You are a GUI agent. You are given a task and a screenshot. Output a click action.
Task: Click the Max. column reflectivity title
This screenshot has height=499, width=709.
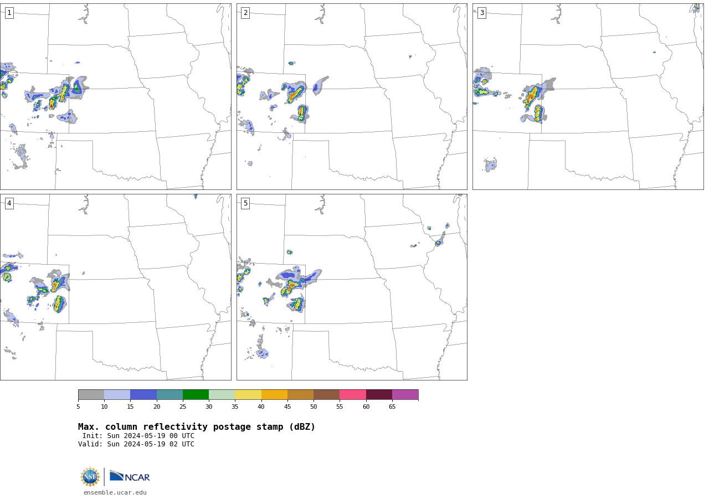[x=197, y=427]
